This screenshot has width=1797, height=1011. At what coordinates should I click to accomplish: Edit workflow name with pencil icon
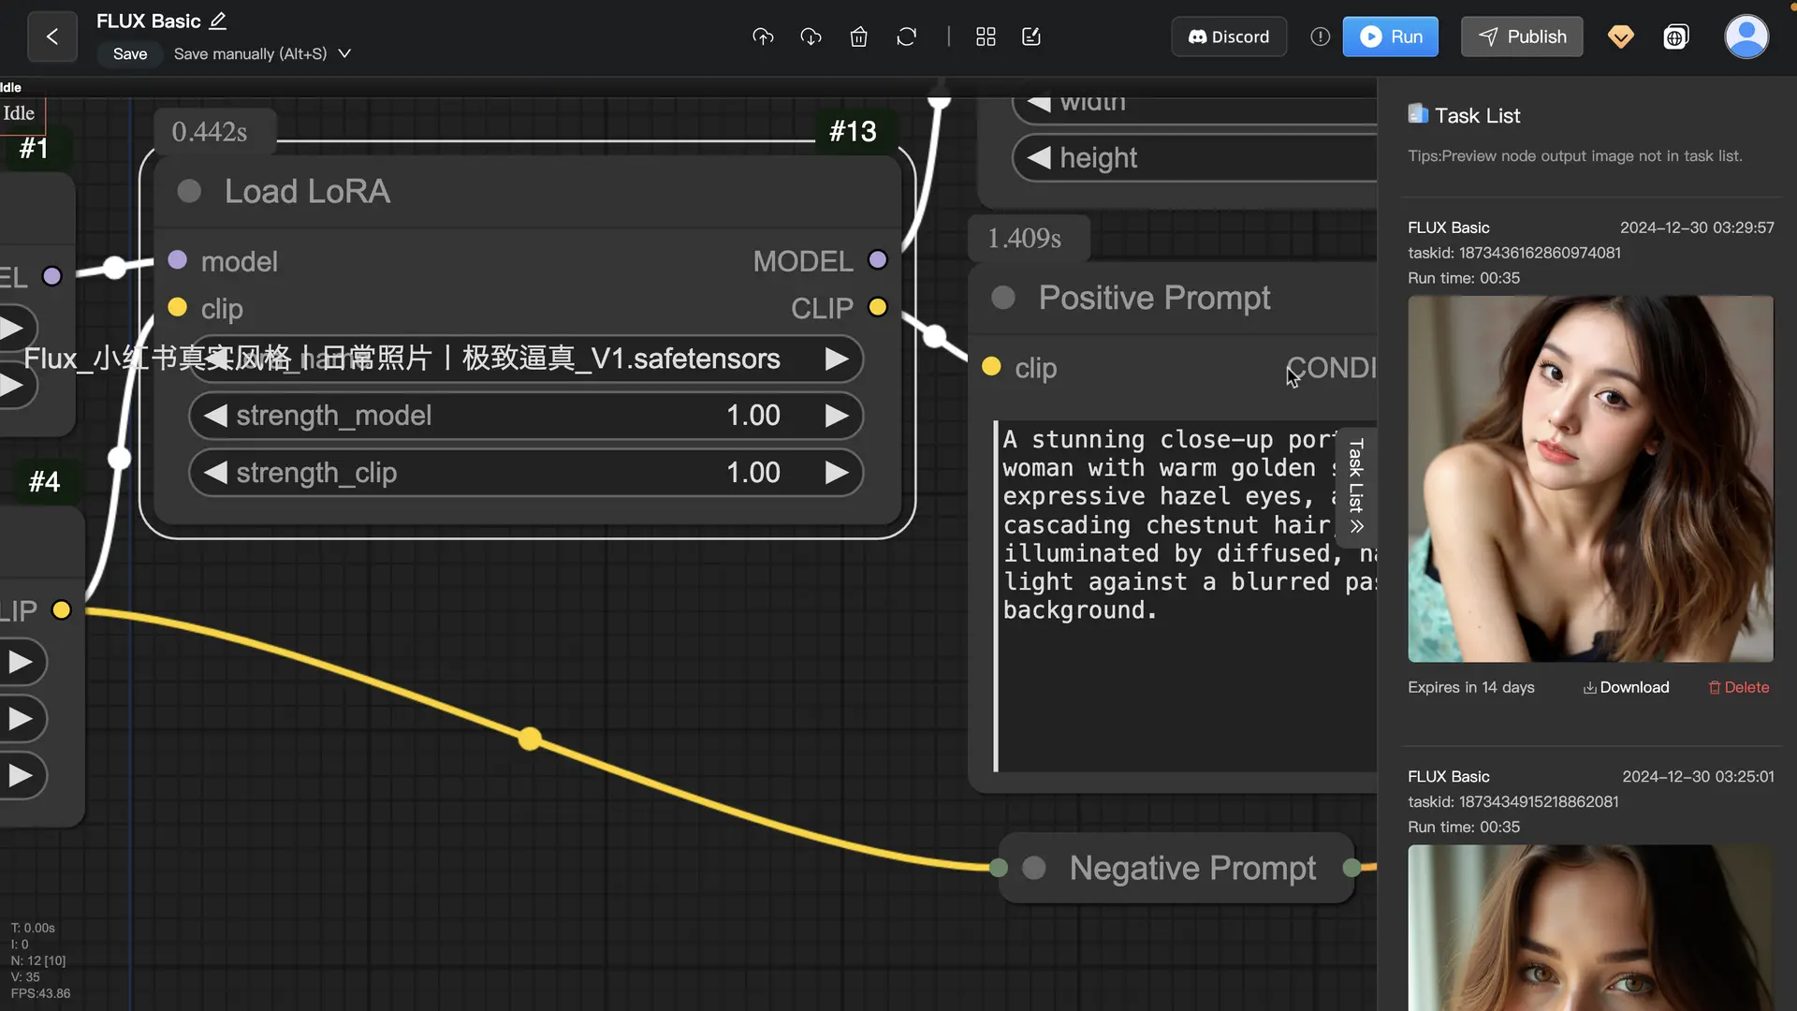[218, 21]
